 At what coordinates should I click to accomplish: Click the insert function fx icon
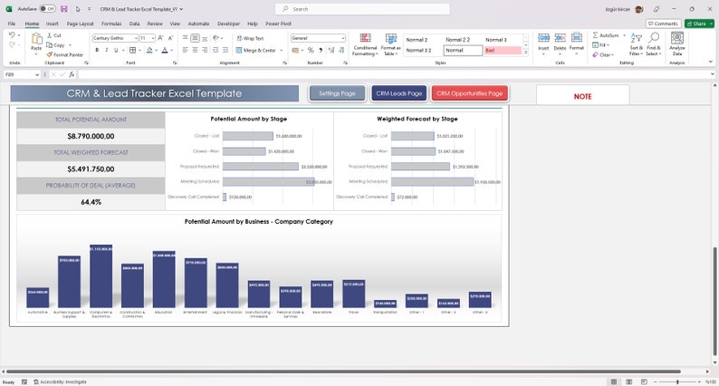(x=72, y=74)
